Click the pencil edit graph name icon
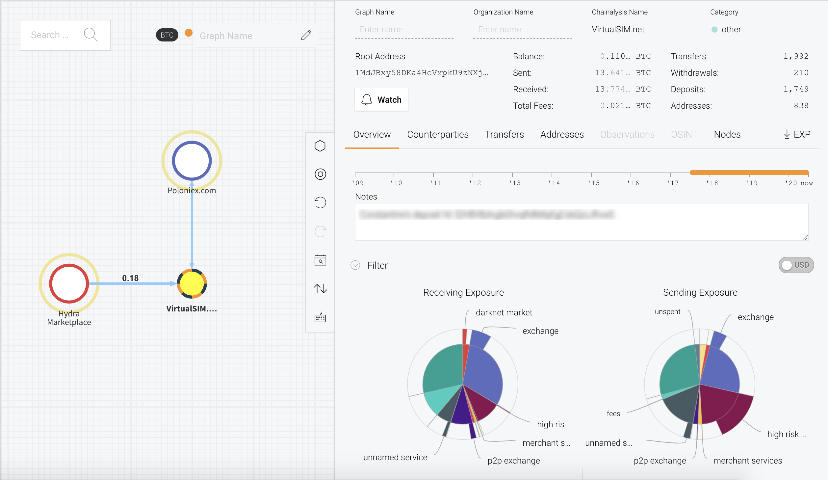 coord(306,35)
